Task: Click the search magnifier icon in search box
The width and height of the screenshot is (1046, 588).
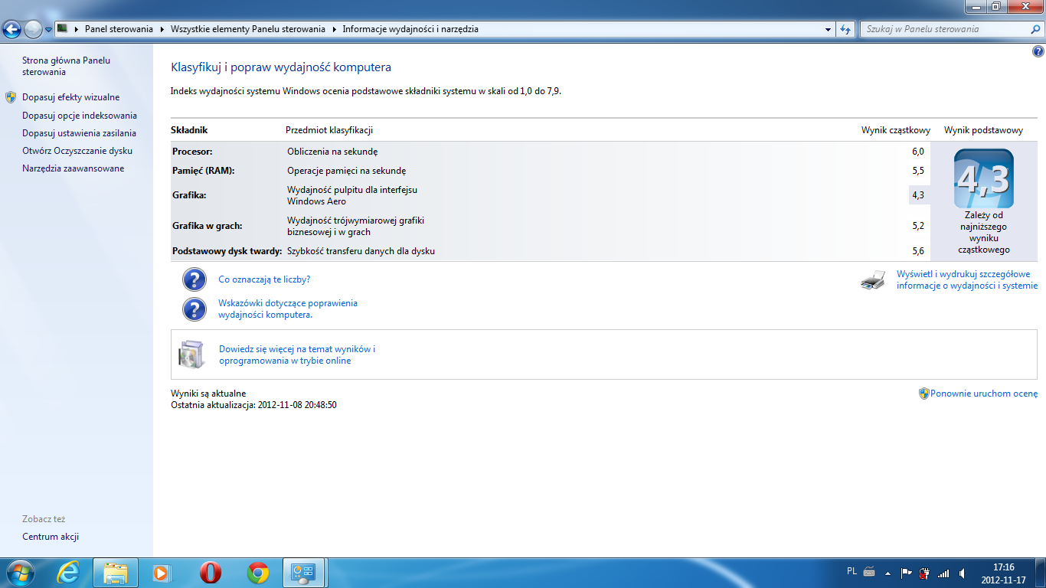Action: pyautogui.click(x=1035, y=29)
